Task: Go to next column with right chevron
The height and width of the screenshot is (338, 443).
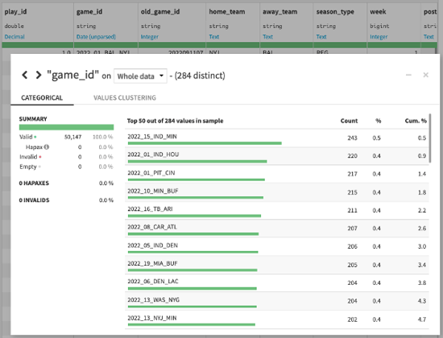Action: 39,75
